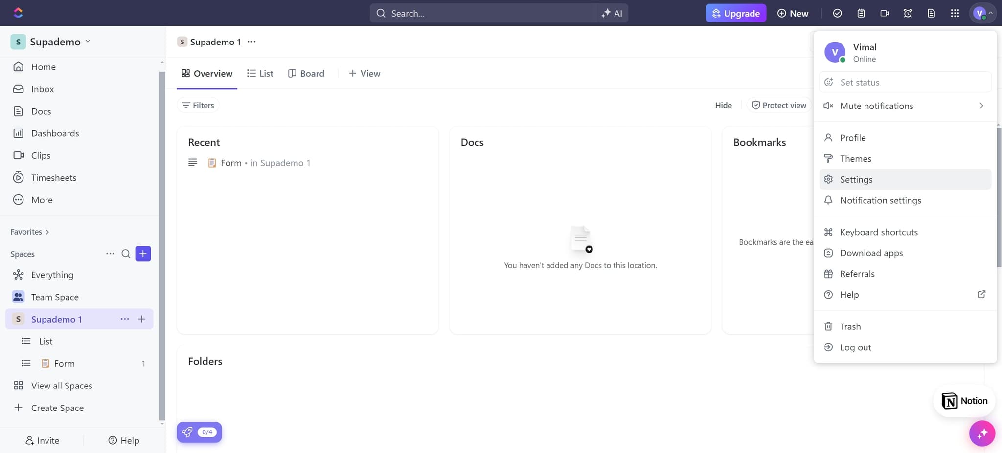
Task: Open Clips from the sidebar
Action: [x=41, y=155]
